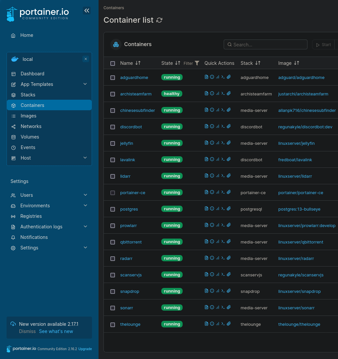Refresh the container list

click(159, 20)
